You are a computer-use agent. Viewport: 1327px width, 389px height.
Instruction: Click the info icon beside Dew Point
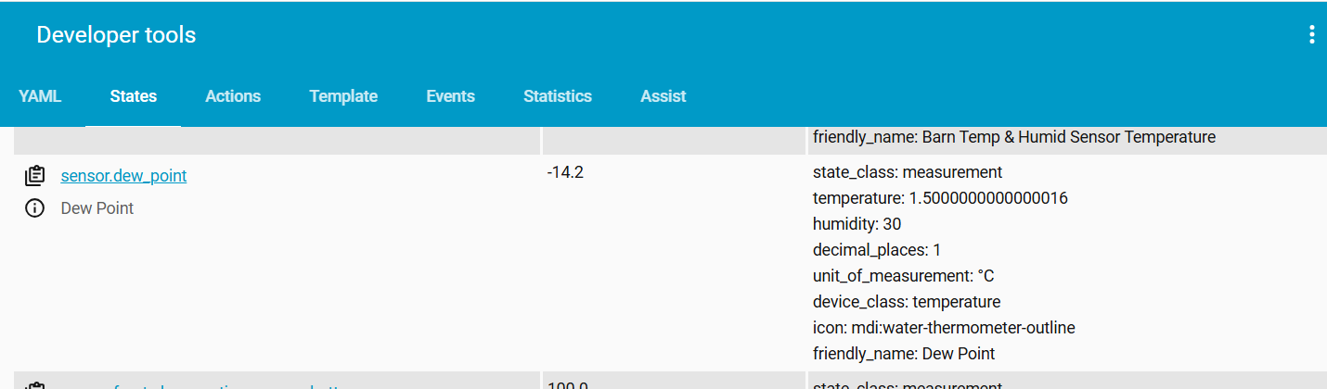35,208
